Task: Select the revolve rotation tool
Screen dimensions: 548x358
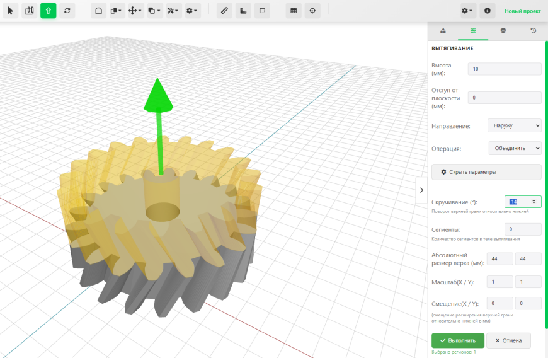Action: (x=67, y=11)
